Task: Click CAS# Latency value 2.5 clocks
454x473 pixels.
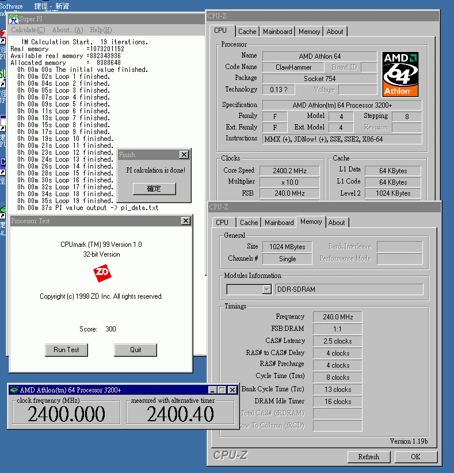Action: 338,341
